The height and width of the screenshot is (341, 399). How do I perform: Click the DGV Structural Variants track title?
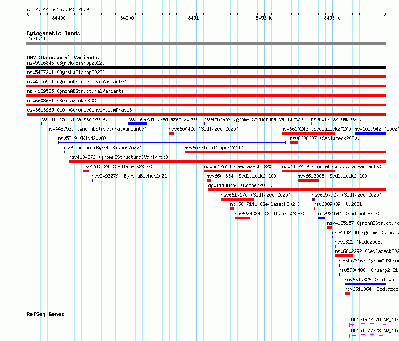click(63, 57)
